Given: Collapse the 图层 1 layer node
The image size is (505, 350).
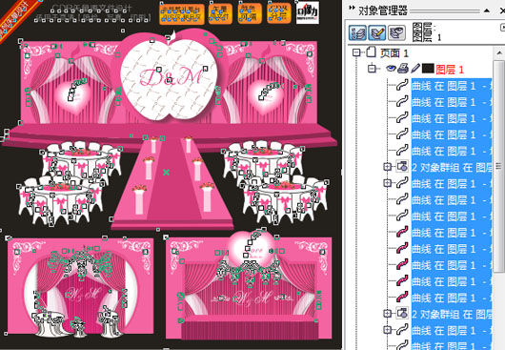Looking at the screenshot, I should coord(372,69).
